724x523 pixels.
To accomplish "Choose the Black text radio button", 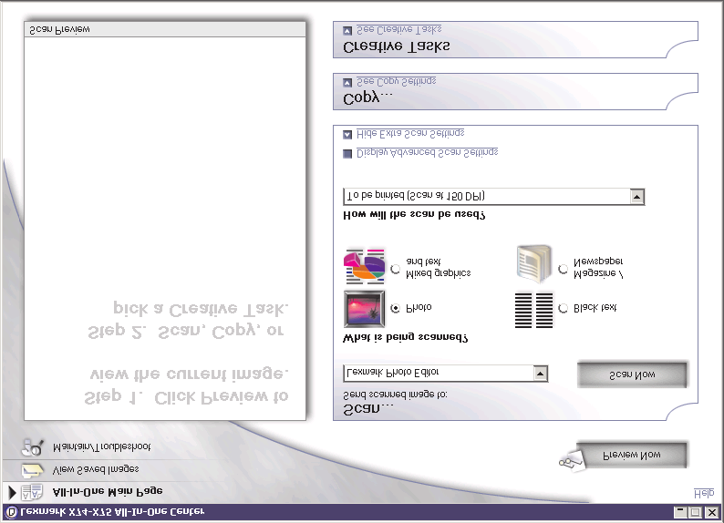I will click(x=563, y=309).
